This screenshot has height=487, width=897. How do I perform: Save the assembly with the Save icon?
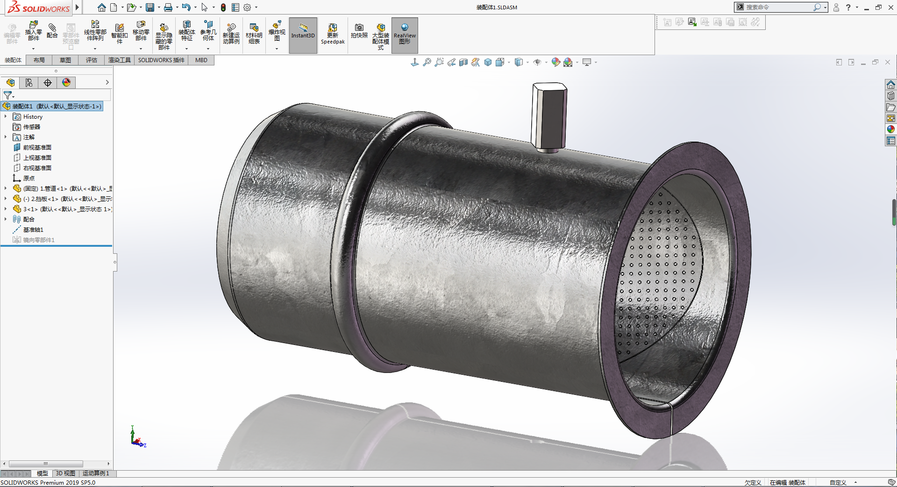(x=150, y=7)
